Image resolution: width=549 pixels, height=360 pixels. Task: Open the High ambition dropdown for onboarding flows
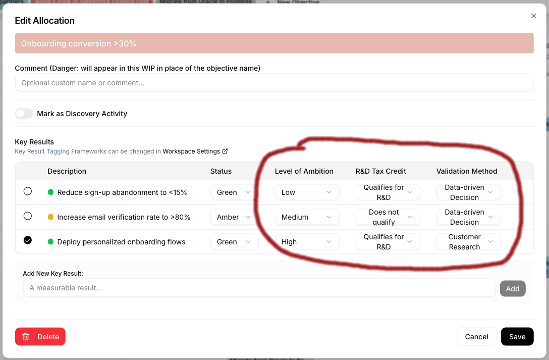(x=307, y=241)
